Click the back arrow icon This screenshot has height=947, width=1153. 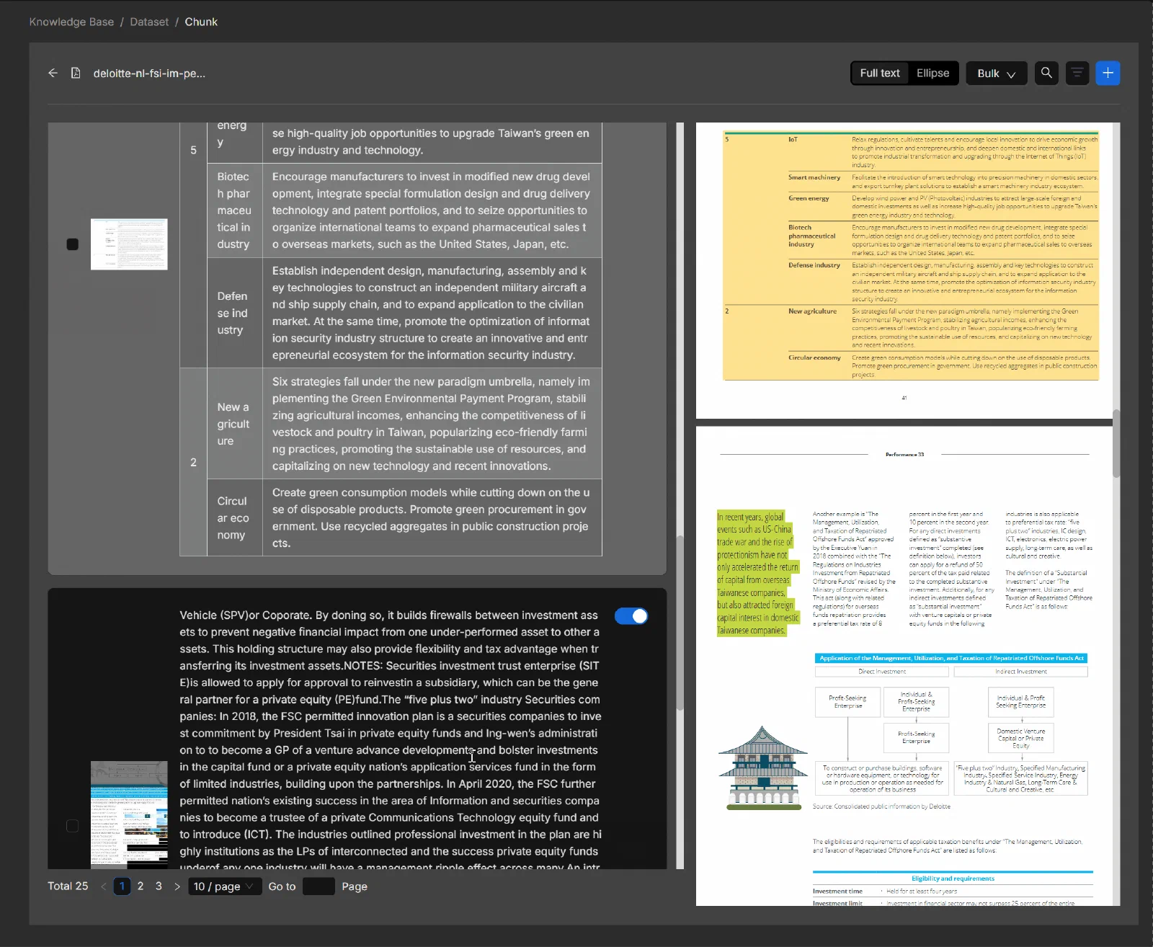53,73
